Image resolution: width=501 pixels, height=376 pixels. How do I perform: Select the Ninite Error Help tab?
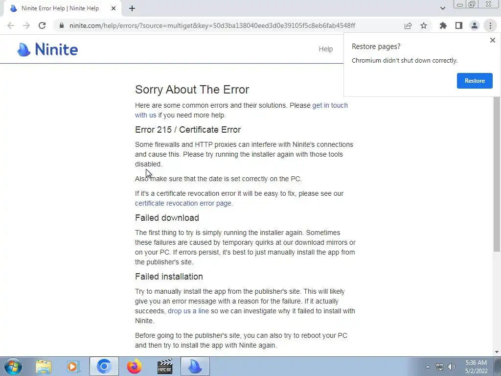tap(60, 8)
